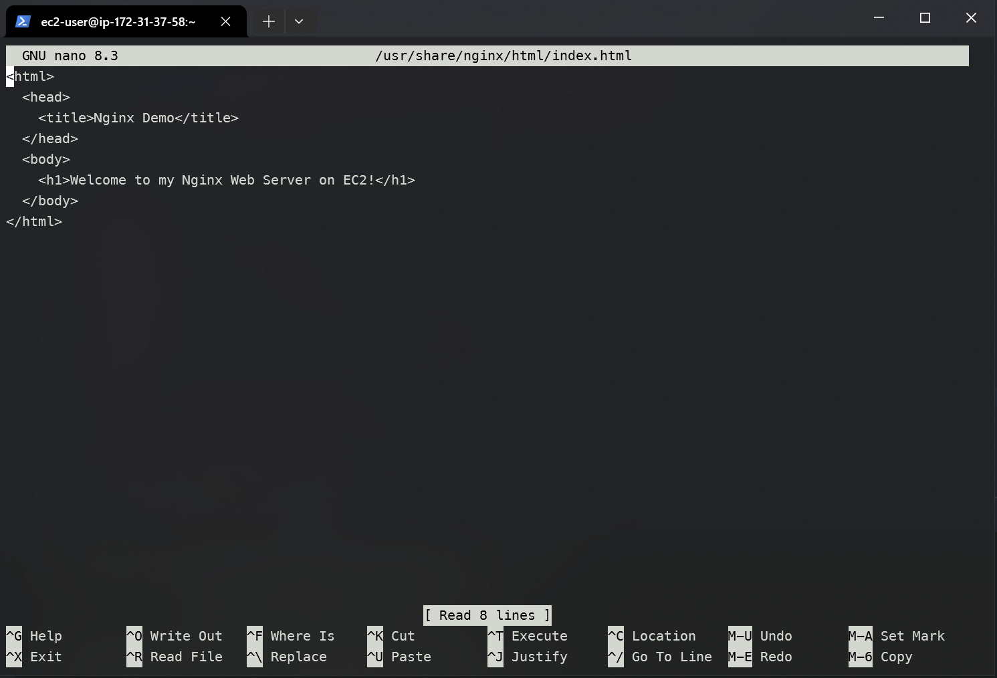The image size is (997, 678).
Task: Click the M-6 Copy shortcut
Action: click(881, 657)
